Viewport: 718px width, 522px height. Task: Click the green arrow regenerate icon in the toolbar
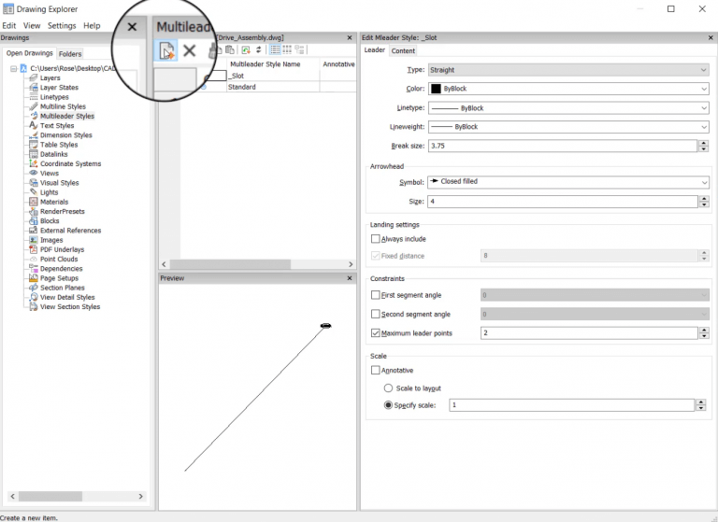point(246,49)
